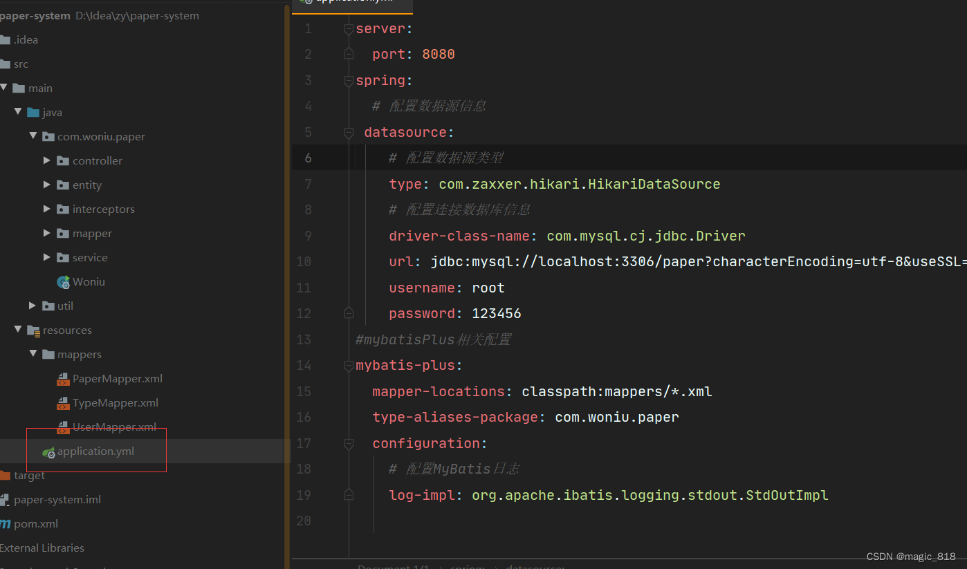The width and height of the screenshot is (967, 569).
Task: Click the pom.xml Maven icon
Action: [x=5, y=523]
